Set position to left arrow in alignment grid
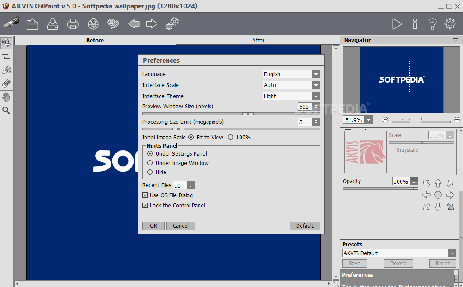The image size is (463, 287). pyautogui.click(x=426, y=195)
